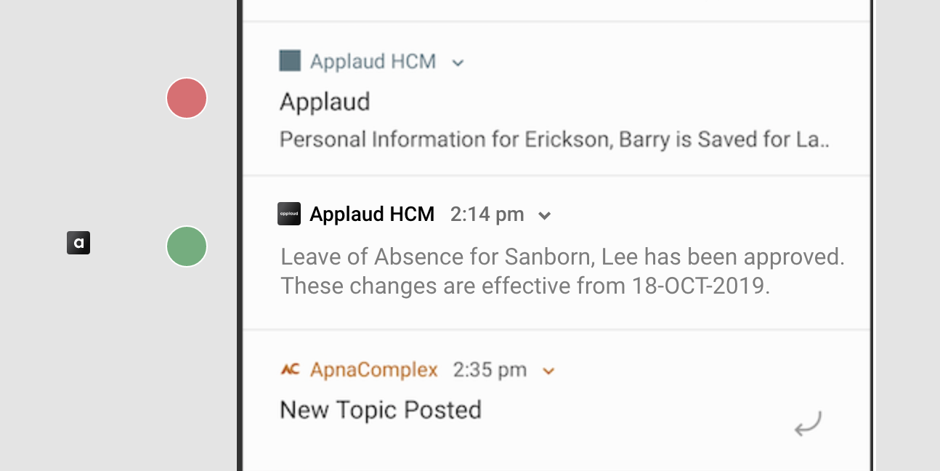Click the 2:35 pm timestamp
Viewport: 940px width, 471px height.
490,370
